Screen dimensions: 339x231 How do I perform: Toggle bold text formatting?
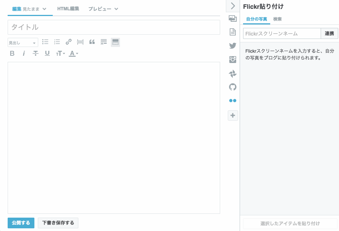12,53
